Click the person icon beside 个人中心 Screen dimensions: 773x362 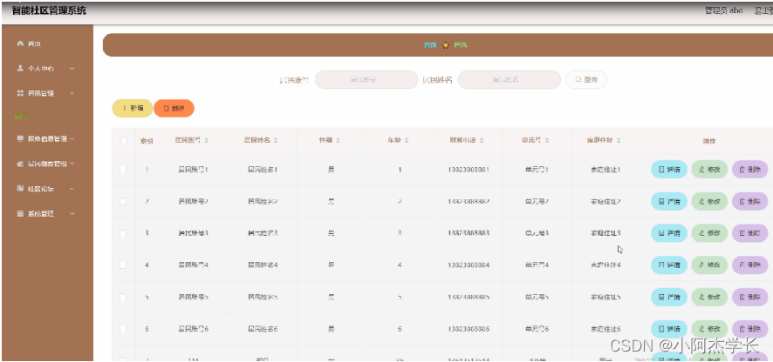pos(20,69)
